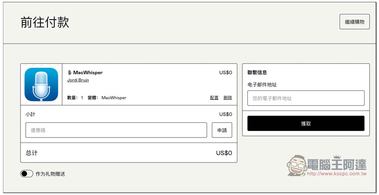Screen dimensions: 379x195
Task: Click the black 獲取 get button
Action: click(306, 123)
